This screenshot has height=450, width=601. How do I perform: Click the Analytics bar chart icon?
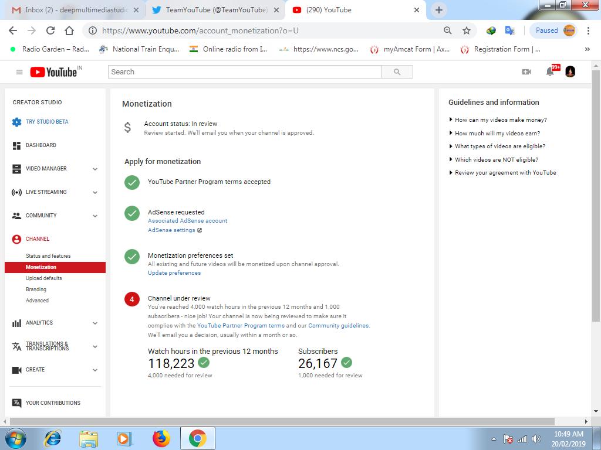(x=16, y=323)
